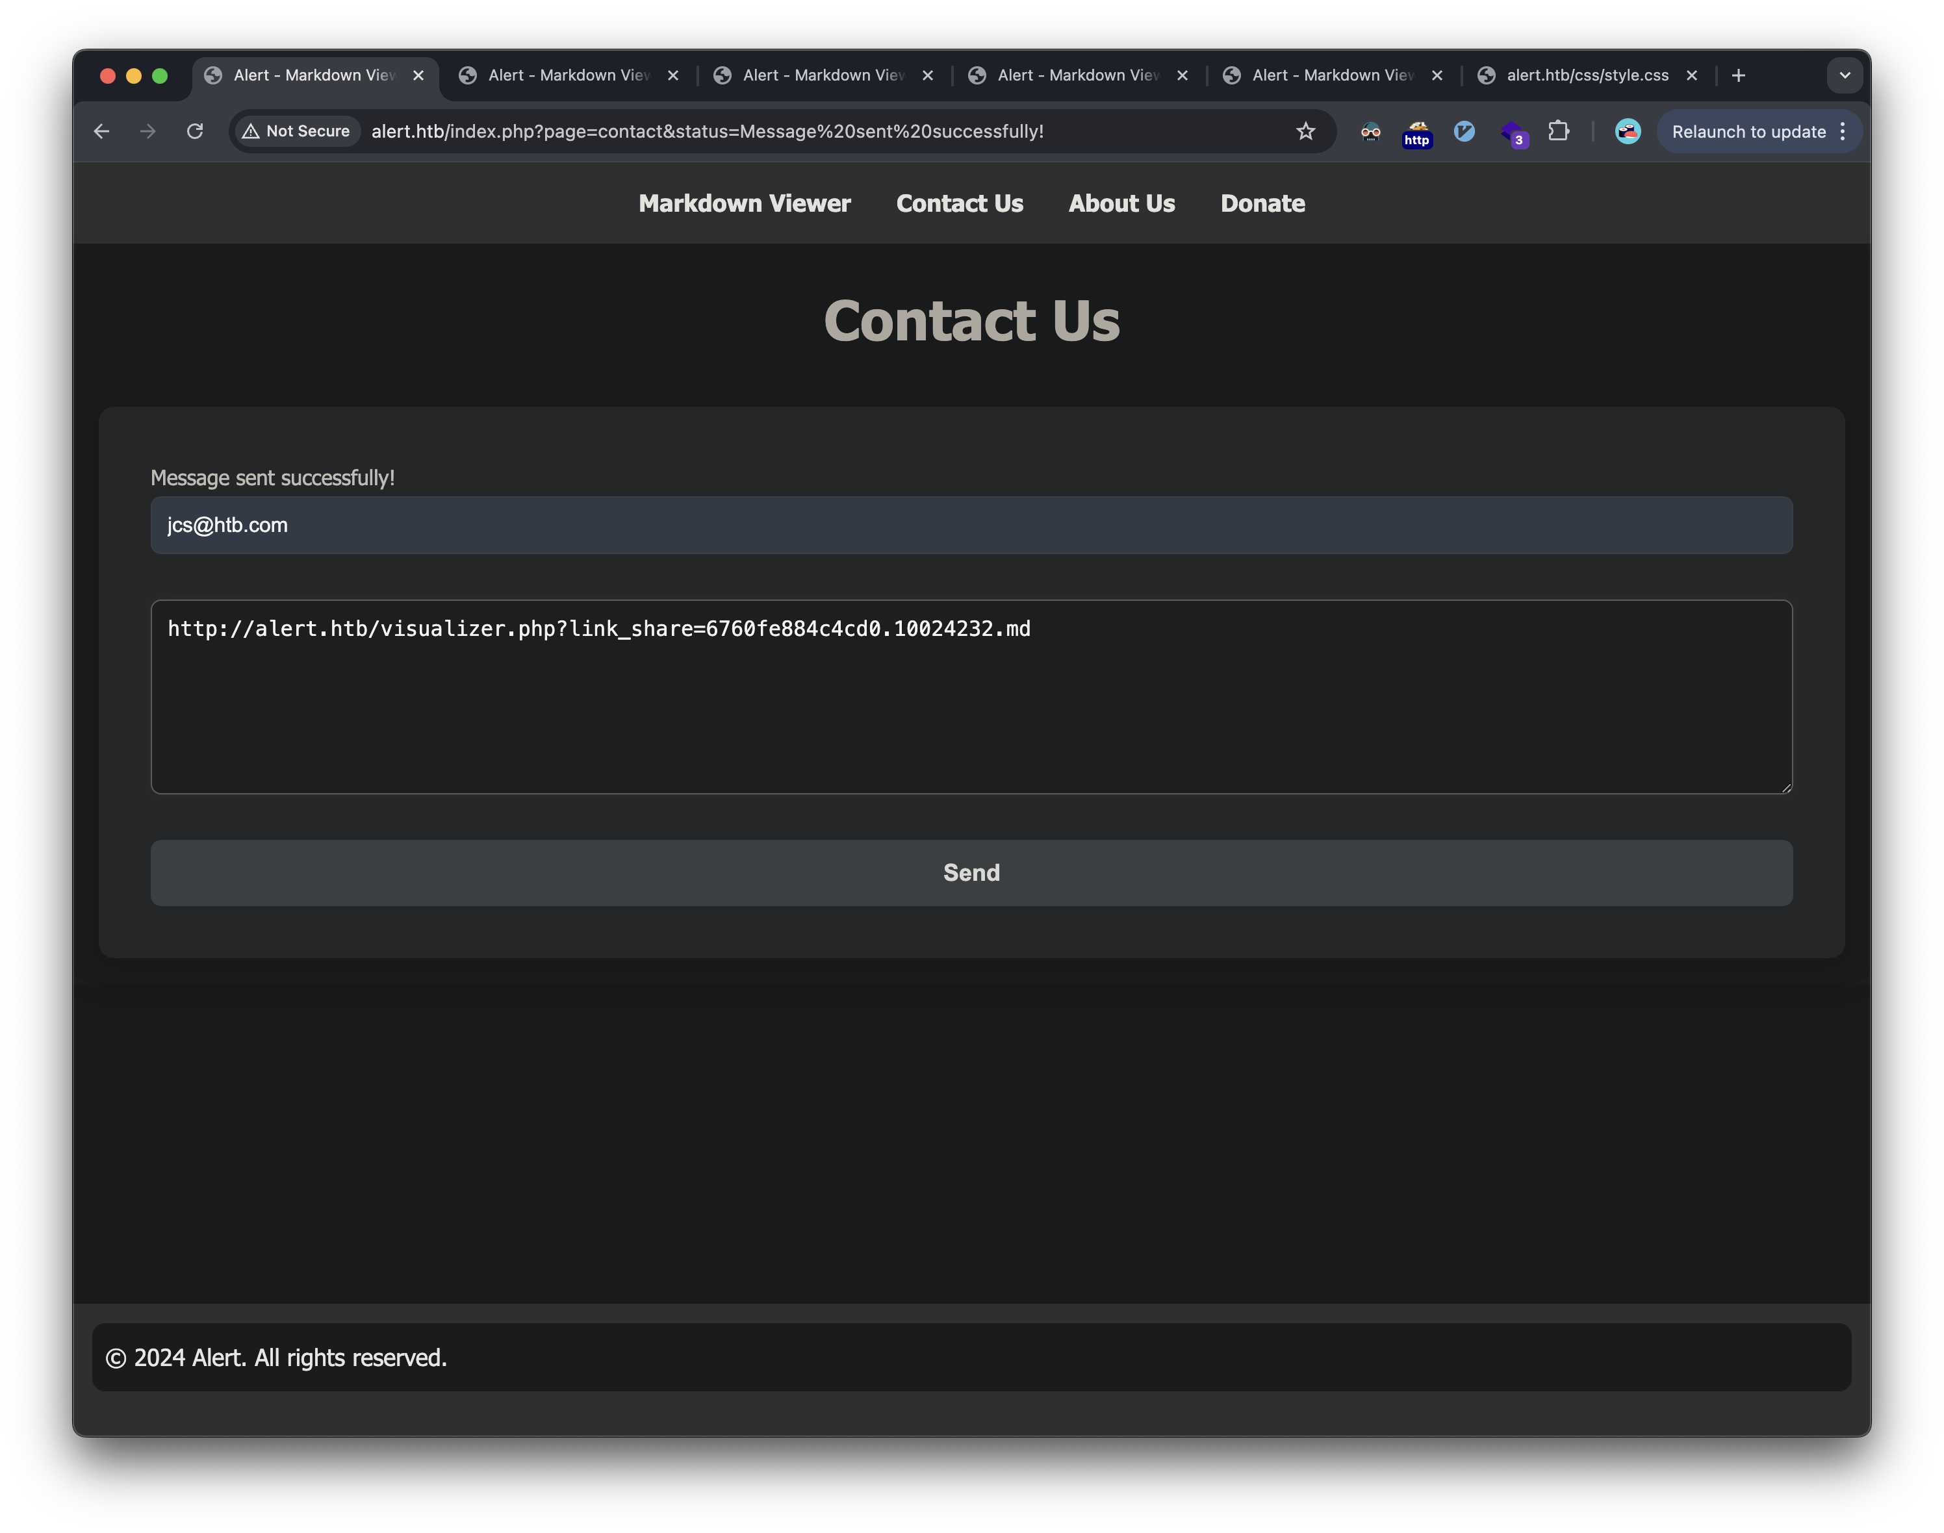Click the glasses extension icon
The image size is (1944, 1533).
(1370, 132)
